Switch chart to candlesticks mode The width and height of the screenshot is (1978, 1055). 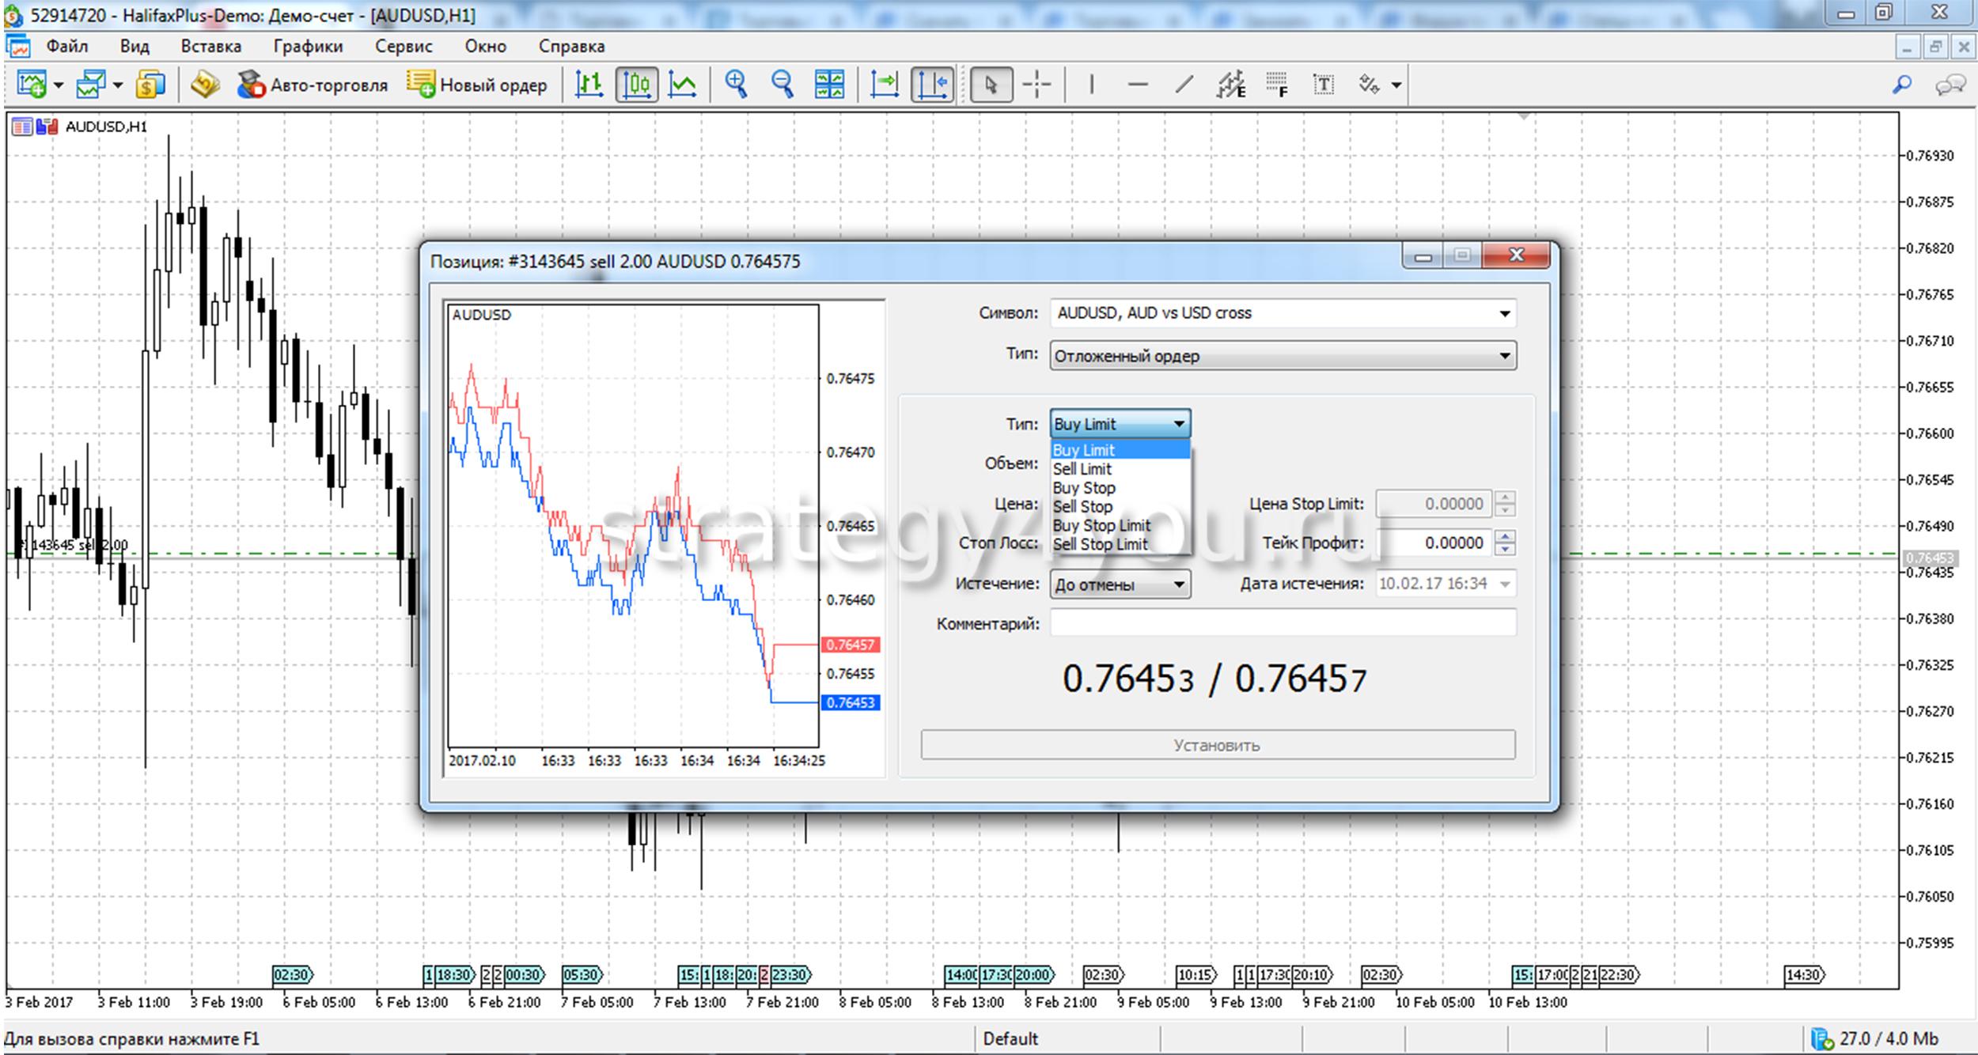click(x=636, y=85)
